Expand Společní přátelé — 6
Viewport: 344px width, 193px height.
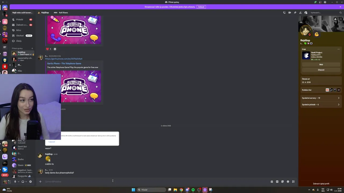pyautogui.click(x=321, y=105)
